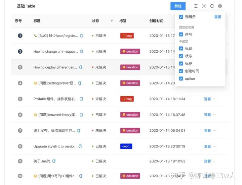This screenshot has width=242, height=185.
Task: Click the blue depfu tag
Action: (126, 146)
